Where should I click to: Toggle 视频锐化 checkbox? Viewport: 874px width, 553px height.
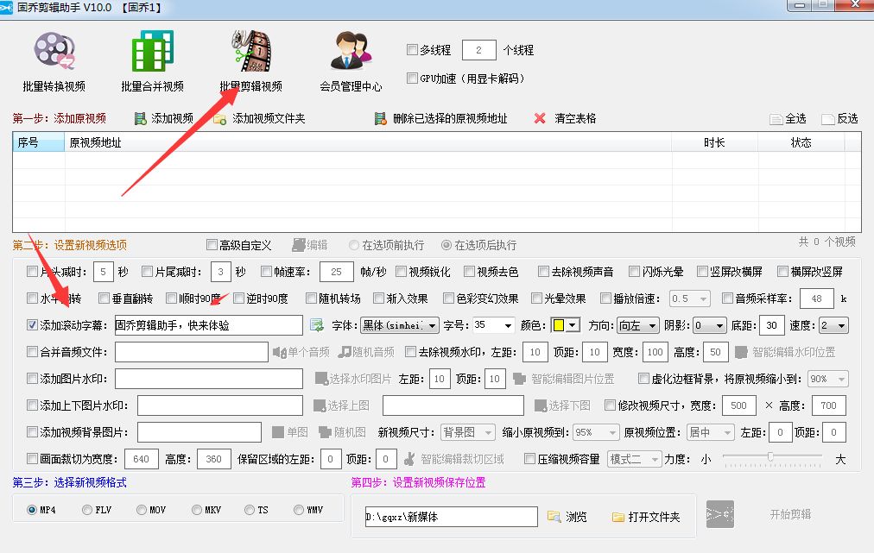pyautogui.click(x=402, y=271)
